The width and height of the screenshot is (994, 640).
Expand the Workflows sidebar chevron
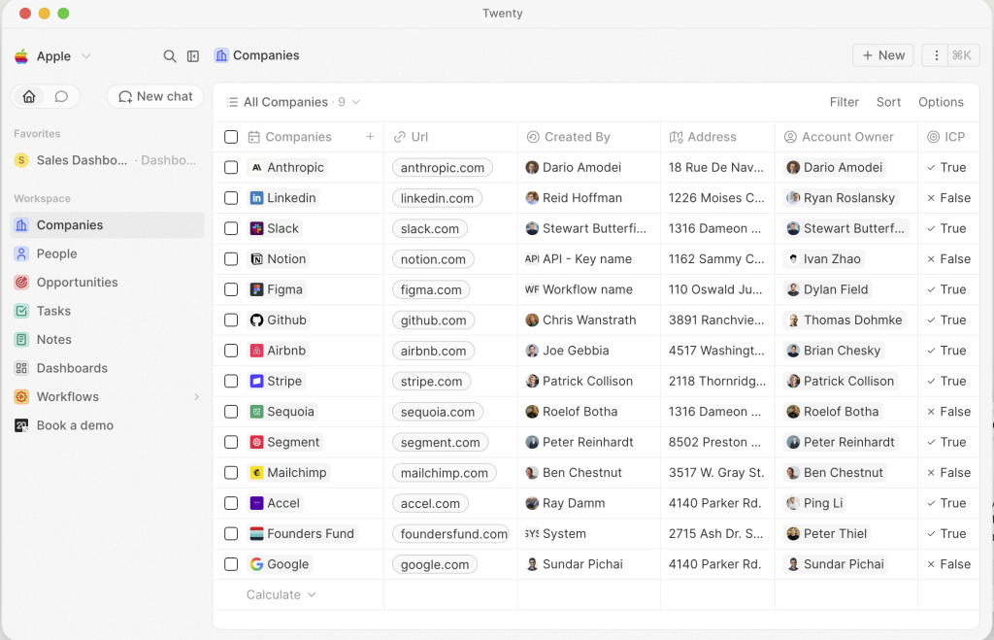[x=196, y=397]
